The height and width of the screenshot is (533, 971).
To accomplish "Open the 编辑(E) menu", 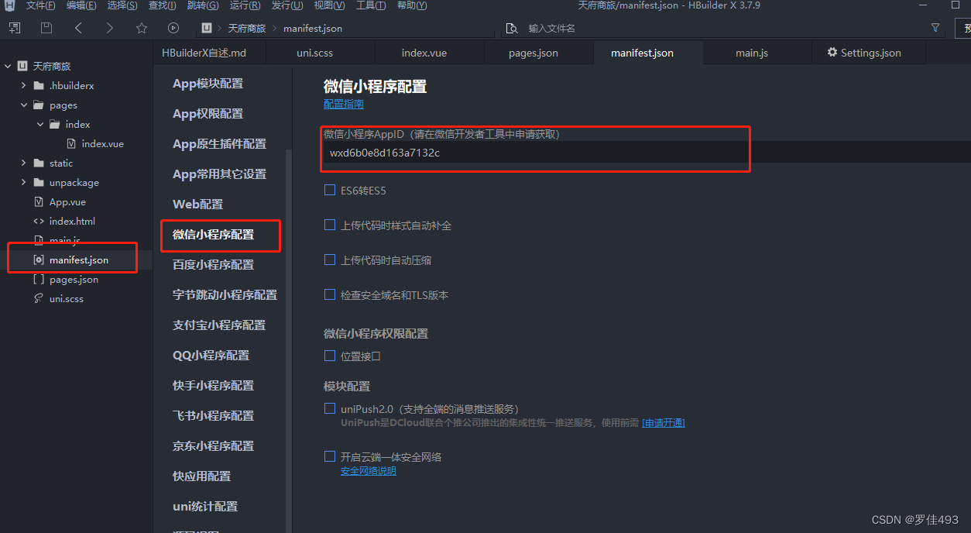I will (x=81, y=5).
